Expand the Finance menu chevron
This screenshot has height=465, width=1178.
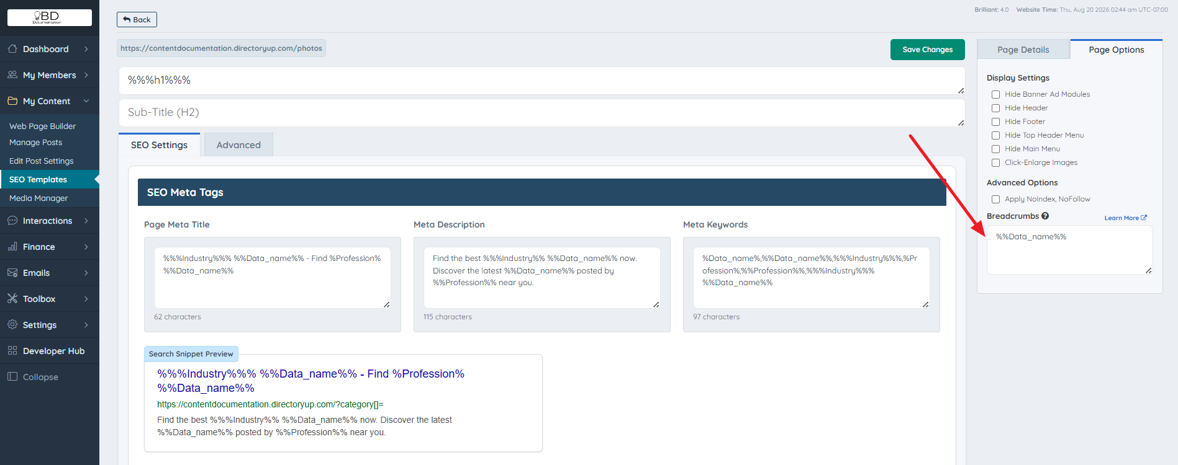pyautogui.click(x=86, y=247)
